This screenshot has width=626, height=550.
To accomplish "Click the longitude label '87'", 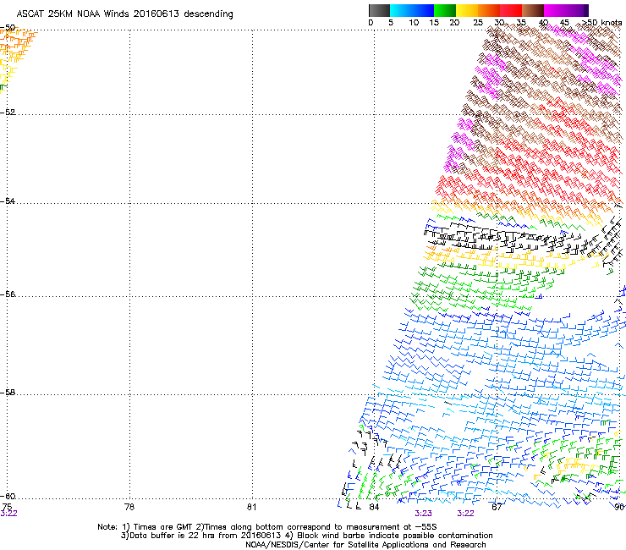I will [497, 507].
